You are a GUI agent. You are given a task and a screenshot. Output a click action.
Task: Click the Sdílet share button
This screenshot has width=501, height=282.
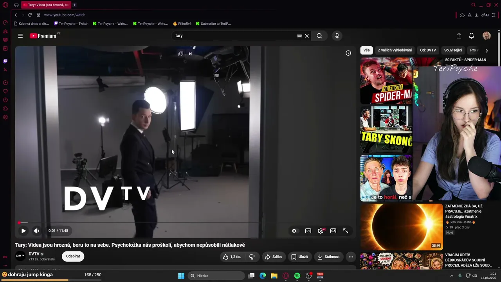coord(273,257)
